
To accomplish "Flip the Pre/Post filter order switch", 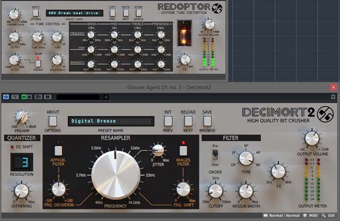I will (215, 154).
